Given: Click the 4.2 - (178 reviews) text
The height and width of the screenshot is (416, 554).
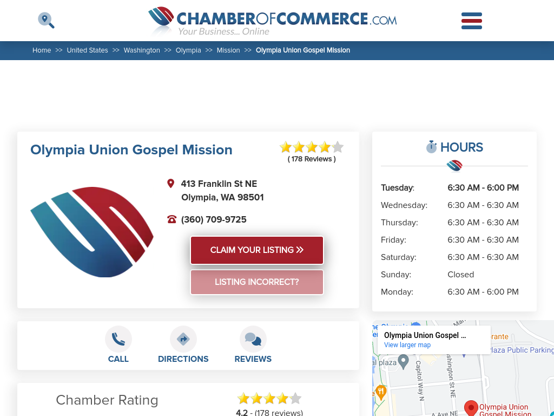Looking at the screenshot, I should (269, 413).
